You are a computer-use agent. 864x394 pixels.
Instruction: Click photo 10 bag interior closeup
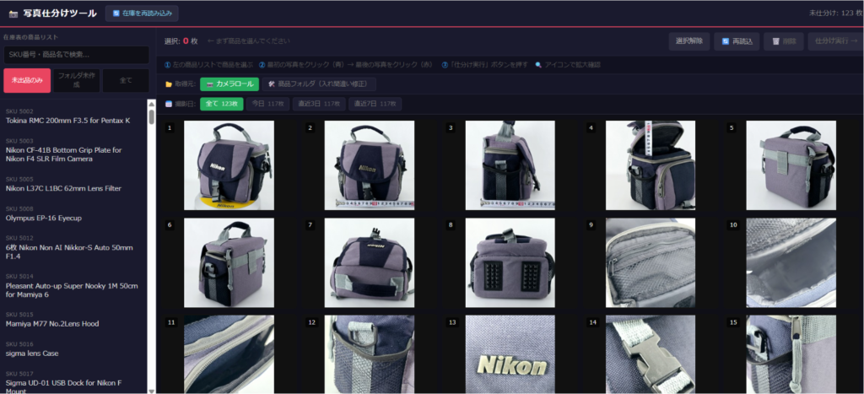pyautogui.click(x=791, y=263)
